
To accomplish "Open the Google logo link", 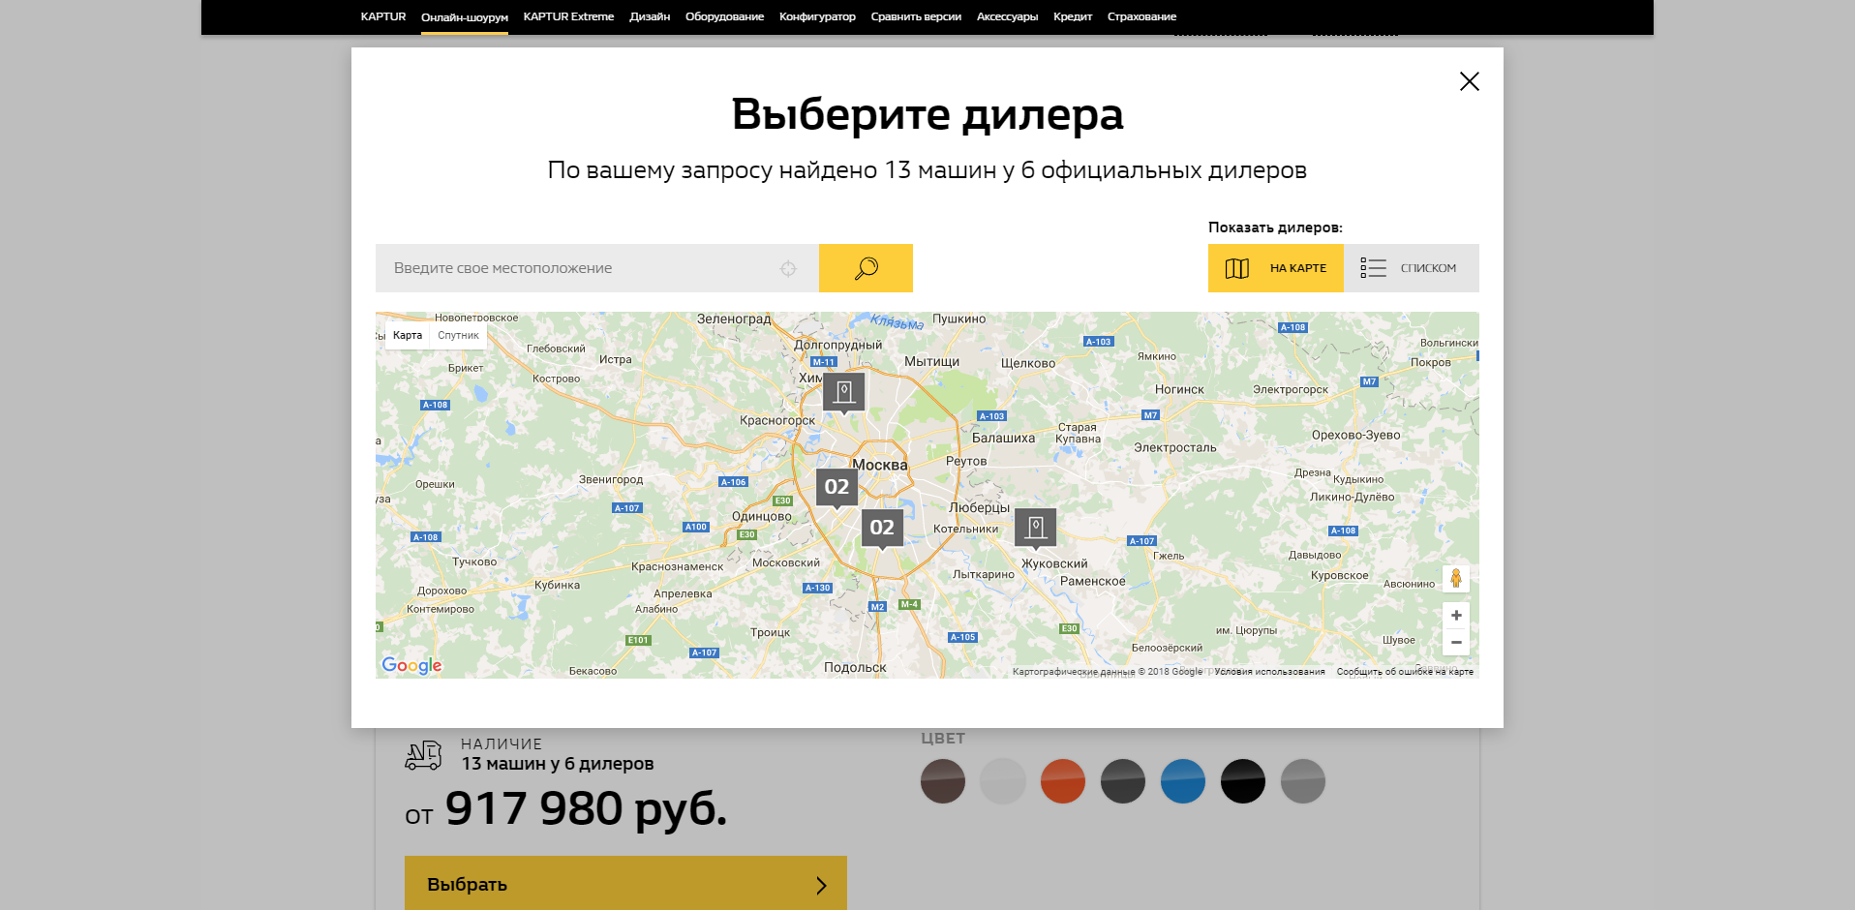I will point(411,665).
